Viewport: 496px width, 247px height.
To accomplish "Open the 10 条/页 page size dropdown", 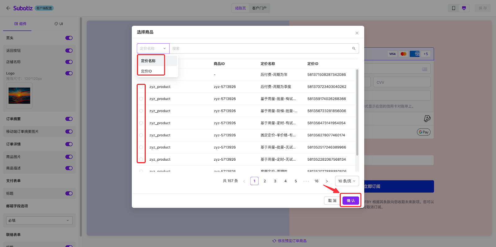I will pos(347,181).
